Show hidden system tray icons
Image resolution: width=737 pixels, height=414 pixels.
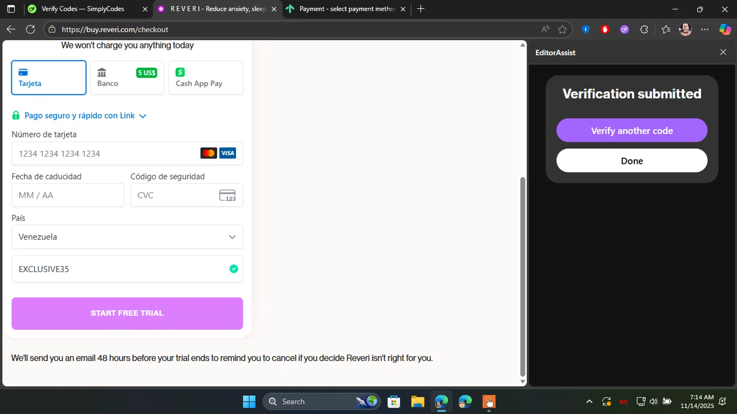[589, 402]
